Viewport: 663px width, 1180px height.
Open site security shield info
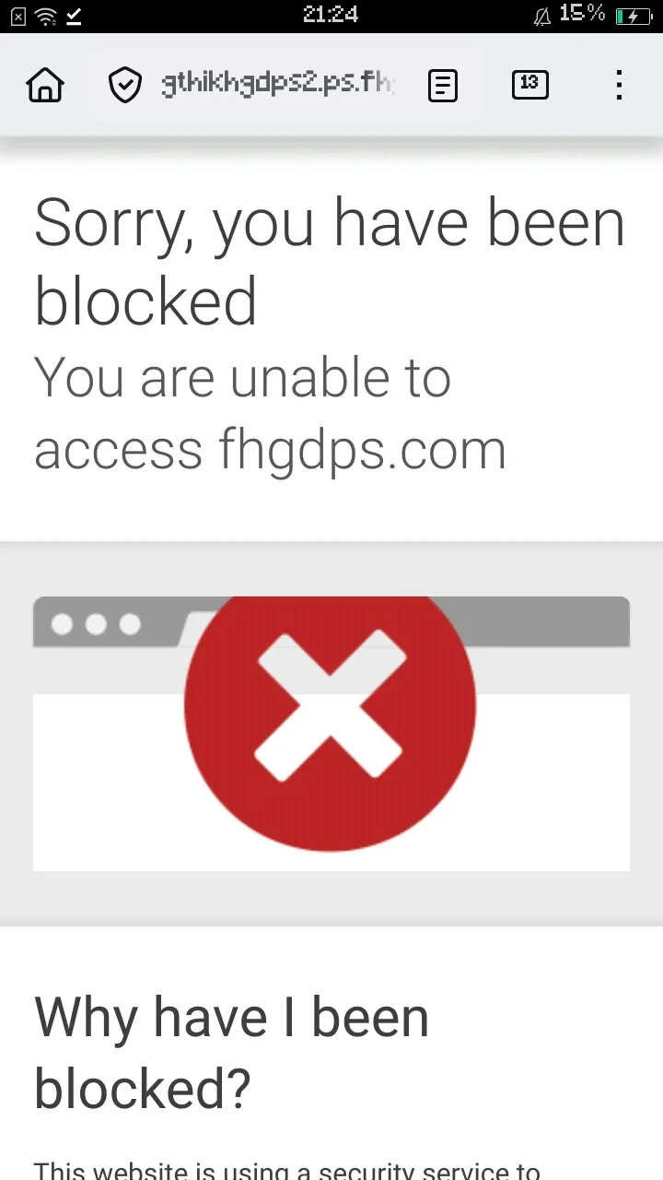pyautogui.click(x=124, y=85)
